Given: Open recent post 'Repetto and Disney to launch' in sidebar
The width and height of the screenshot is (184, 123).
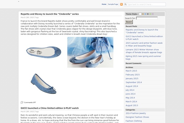Looking at the screenshot, I should pos(142,31).
